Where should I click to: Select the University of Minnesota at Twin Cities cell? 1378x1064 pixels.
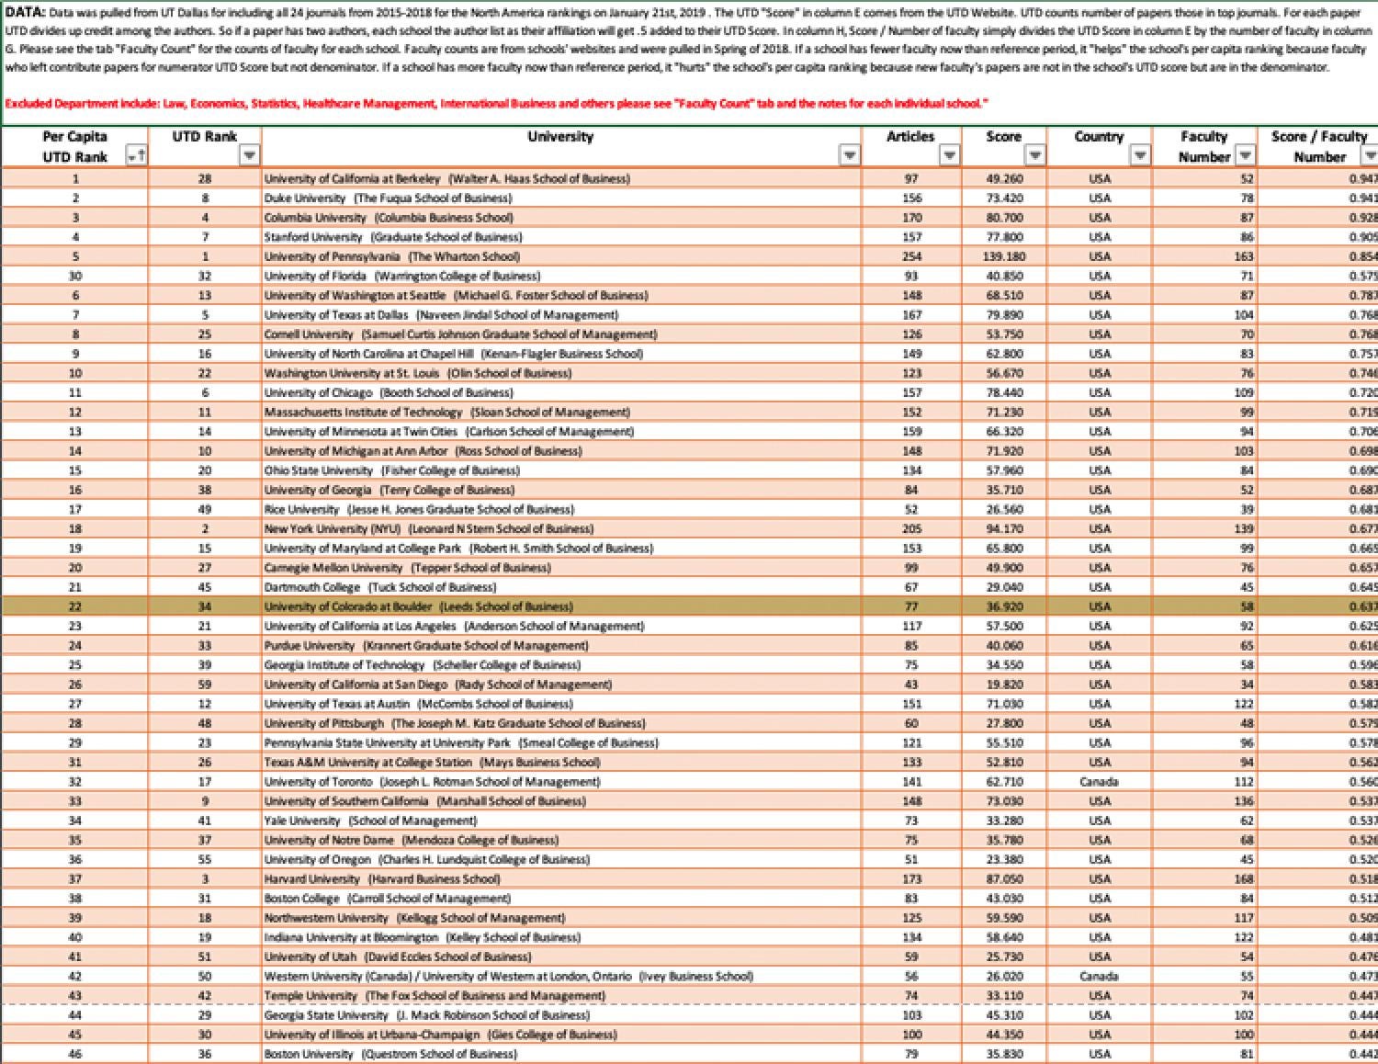tap(561, 431)
